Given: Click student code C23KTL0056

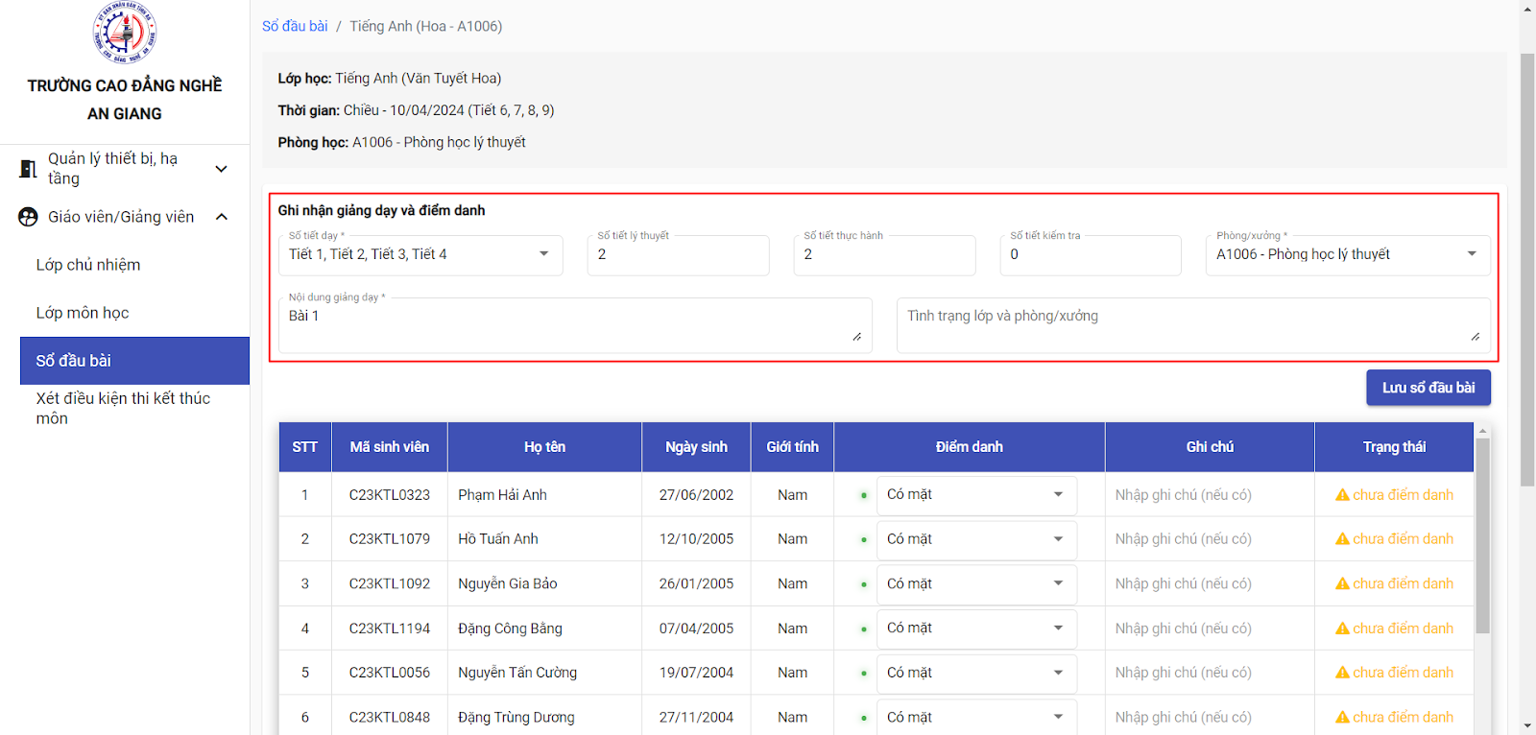Looking at the screenshot, I should click(390, 673).
